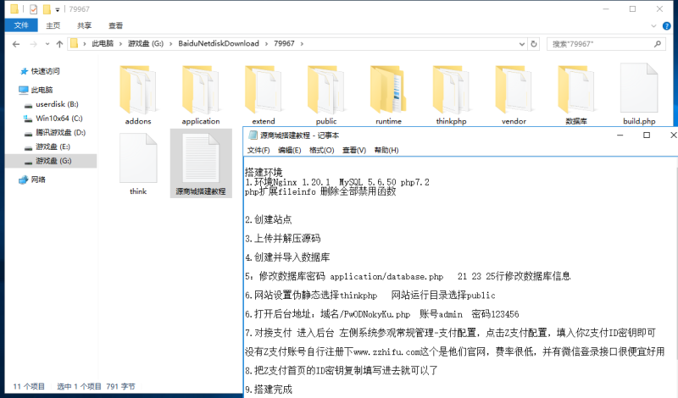Viewport: 678px width, 398px height.
Task: Open address bar history dropdown
Action: pos(522,44)
